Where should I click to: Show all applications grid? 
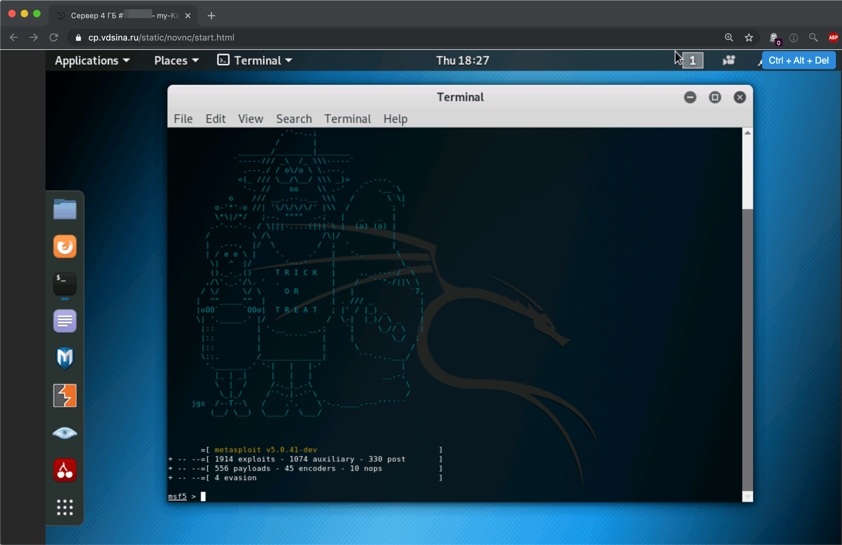(65, 507)
